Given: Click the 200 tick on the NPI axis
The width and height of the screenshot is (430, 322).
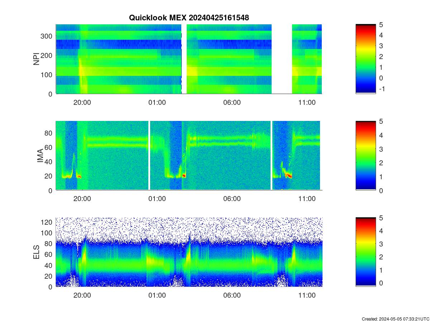Looking at the screenshot, I should [x=47, y=55].
